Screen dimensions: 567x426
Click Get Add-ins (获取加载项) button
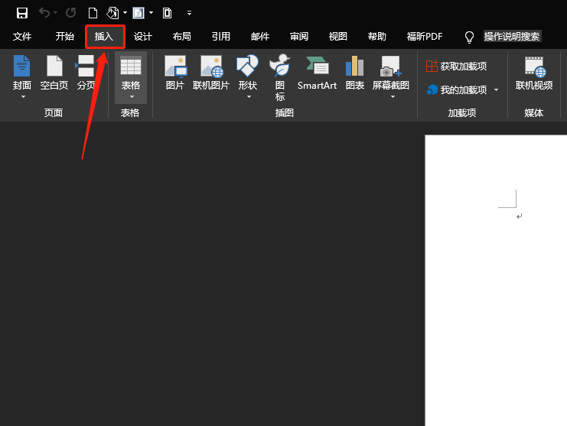click(457, 67)
